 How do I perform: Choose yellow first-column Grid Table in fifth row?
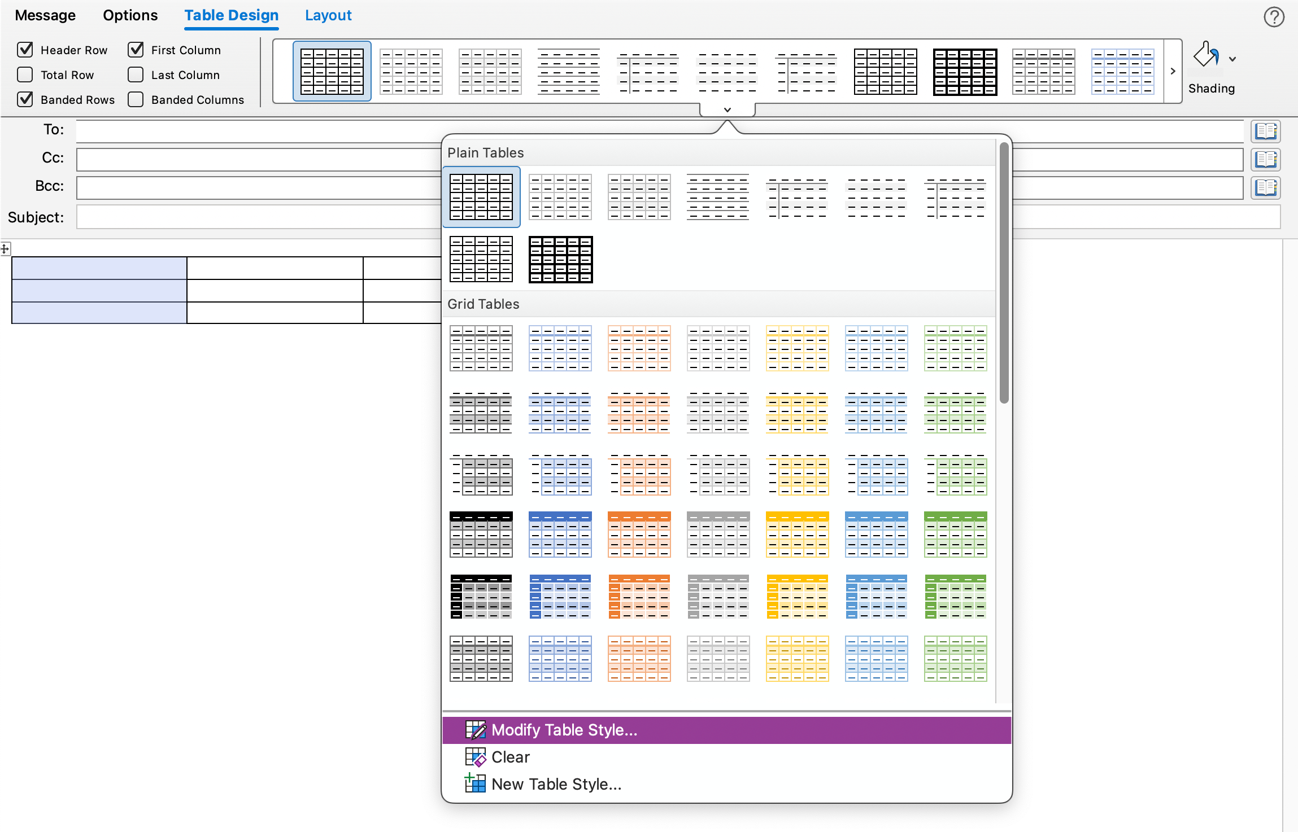pyautogui.click(x=798, y=597)
